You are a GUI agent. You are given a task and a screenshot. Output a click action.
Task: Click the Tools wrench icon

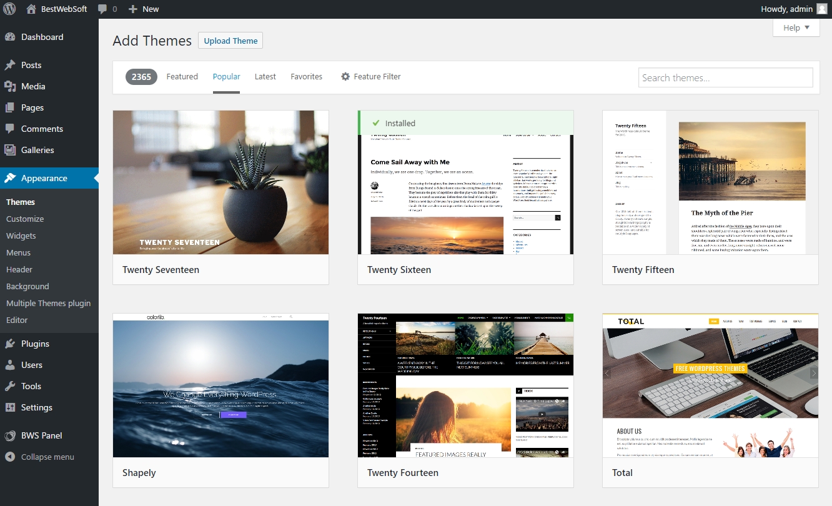tap(10, 386)
